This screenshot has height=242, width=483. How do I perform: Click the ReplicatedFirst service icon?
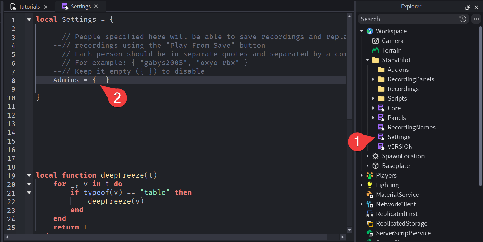pos(370,214)
